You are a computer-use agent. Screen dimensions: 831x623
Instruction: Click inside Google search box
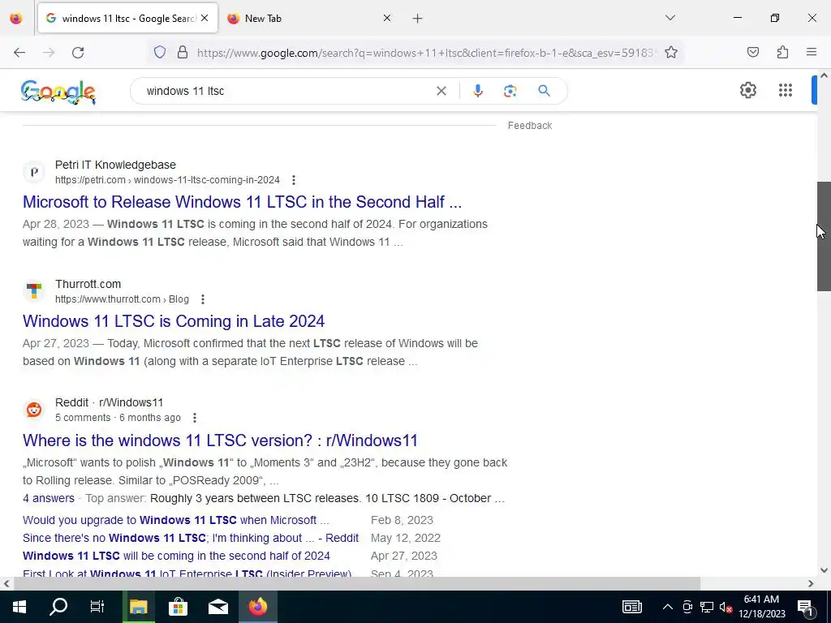(x=286, y=91)
